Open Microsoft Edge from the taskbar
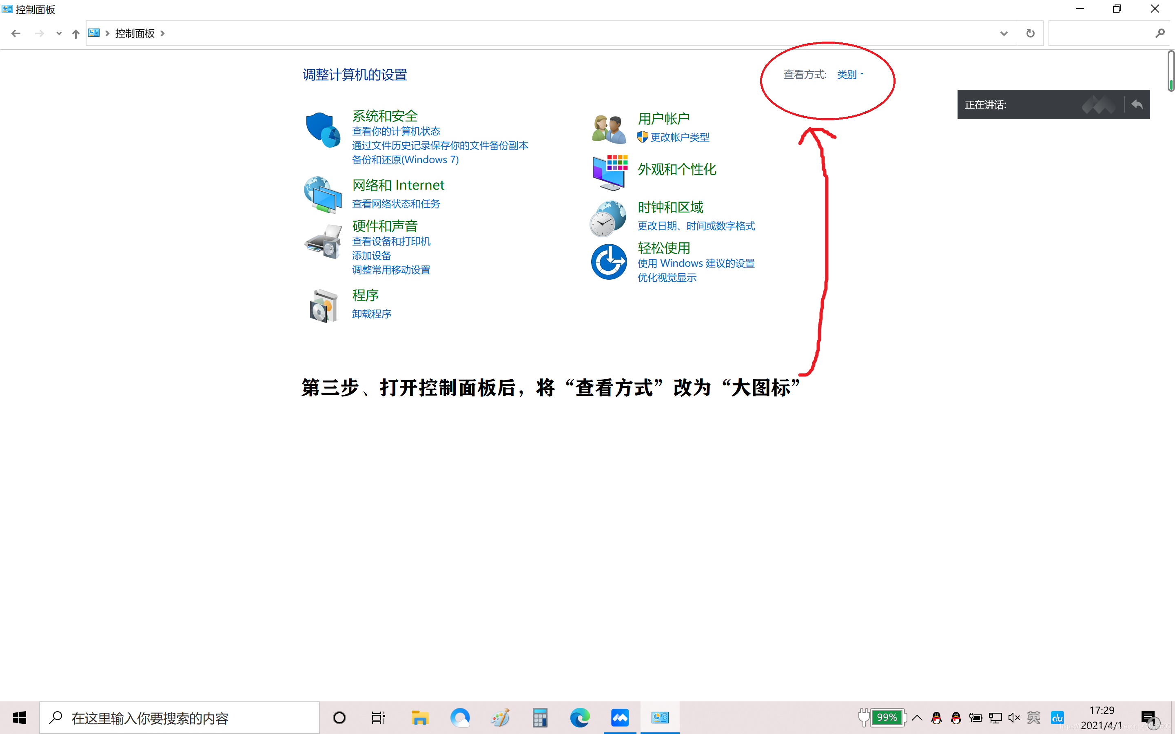This screenshot has height=734, width=1175. 580,718
